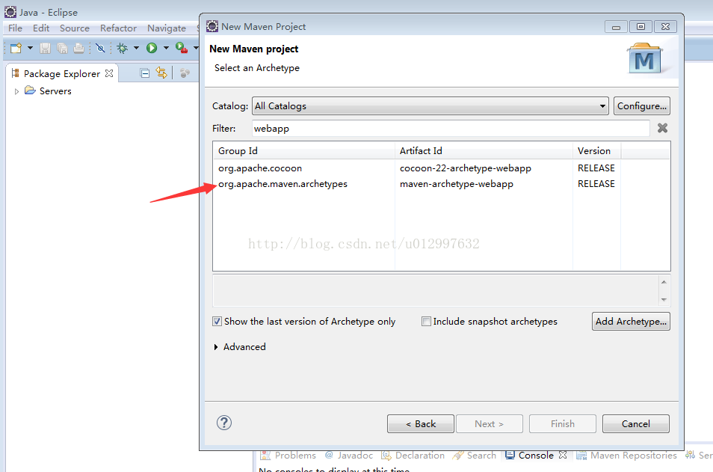Click the Debug bug icon
Screen dimensions: 713x472
pyautogui.click(x=122, y=48)
